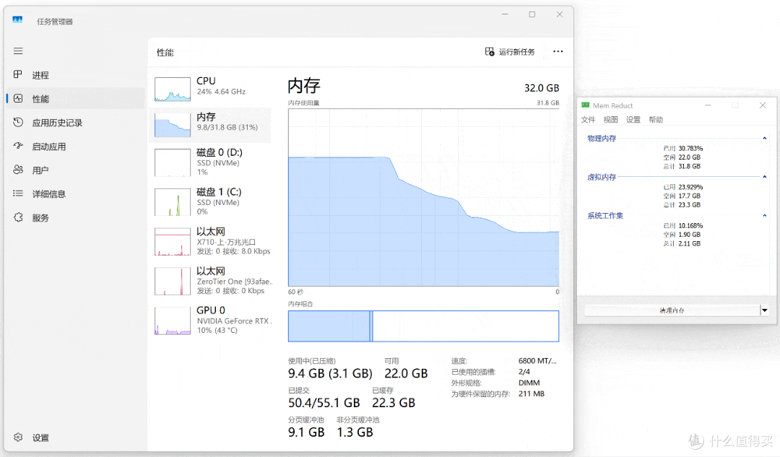Click the 9.1 GB paged pool value

[x=306, y=432]
